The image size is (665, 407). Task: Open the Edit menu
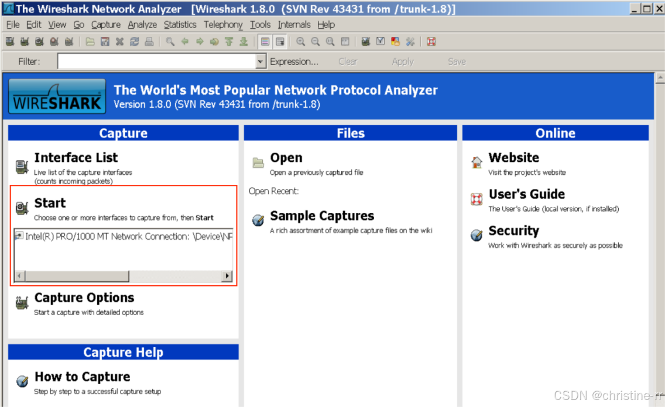coord(33,25)
